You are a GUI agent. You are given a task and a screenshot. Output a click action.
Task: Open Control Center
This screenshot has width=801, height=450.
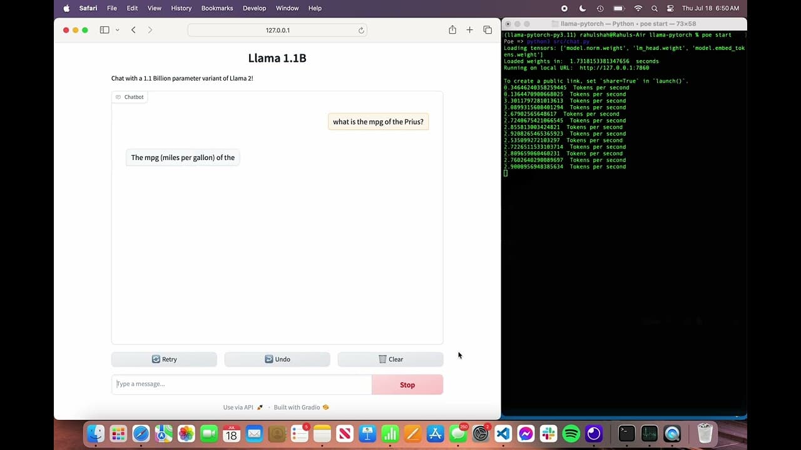(x=670, y=8)
